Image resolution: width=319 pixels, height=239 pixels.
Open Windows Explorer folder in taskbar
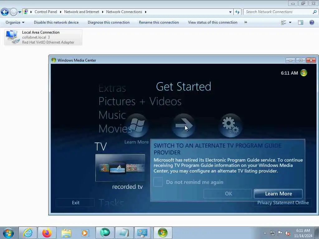click(x=66, y=233)
